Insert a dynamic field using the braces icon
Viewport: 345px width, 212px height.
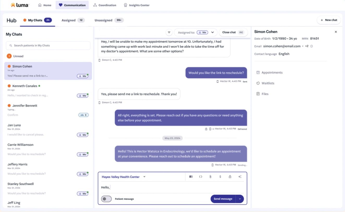click(201, 176)
